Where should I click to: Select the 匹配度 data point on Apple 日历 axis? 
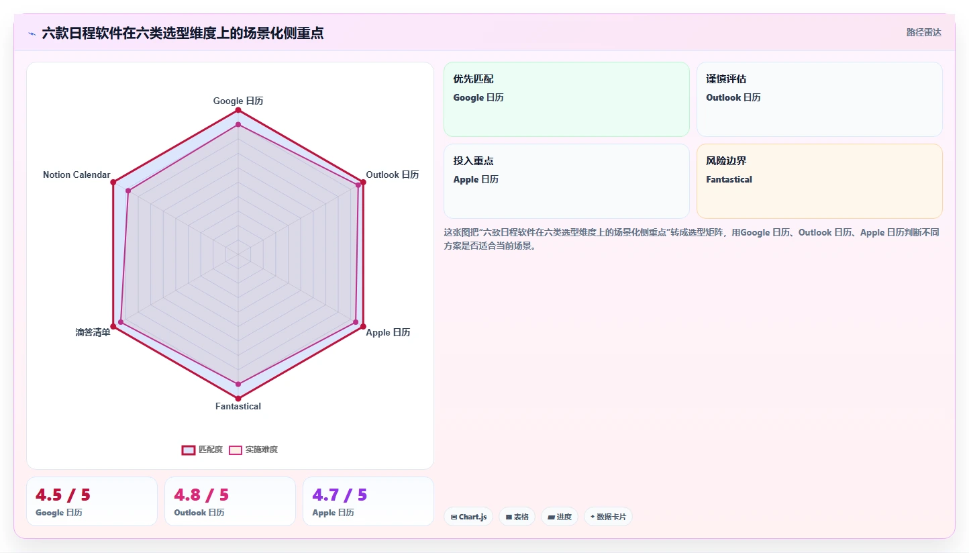coord(363,326)
